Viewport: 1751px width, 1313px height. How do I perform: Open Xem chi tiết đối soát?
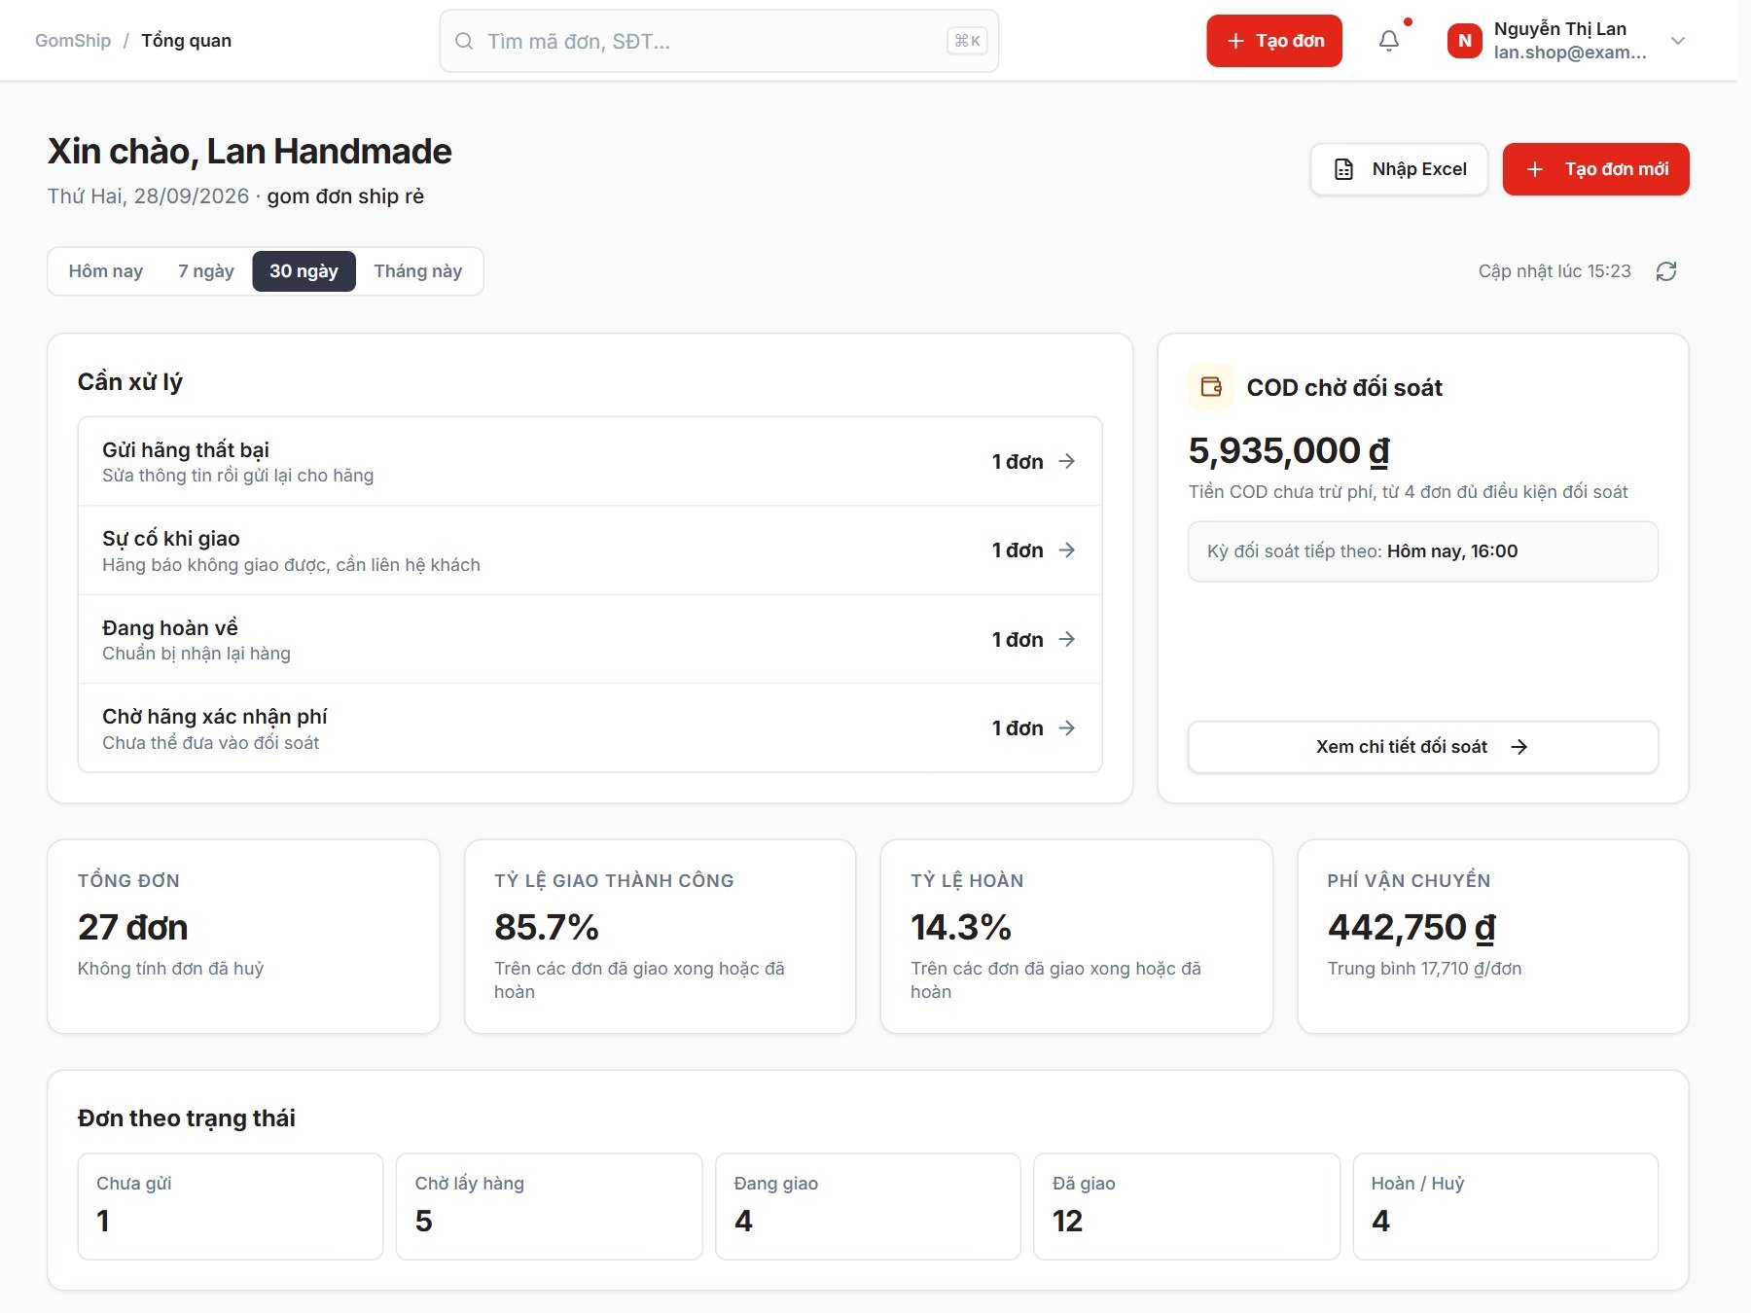pos(1423,747)
